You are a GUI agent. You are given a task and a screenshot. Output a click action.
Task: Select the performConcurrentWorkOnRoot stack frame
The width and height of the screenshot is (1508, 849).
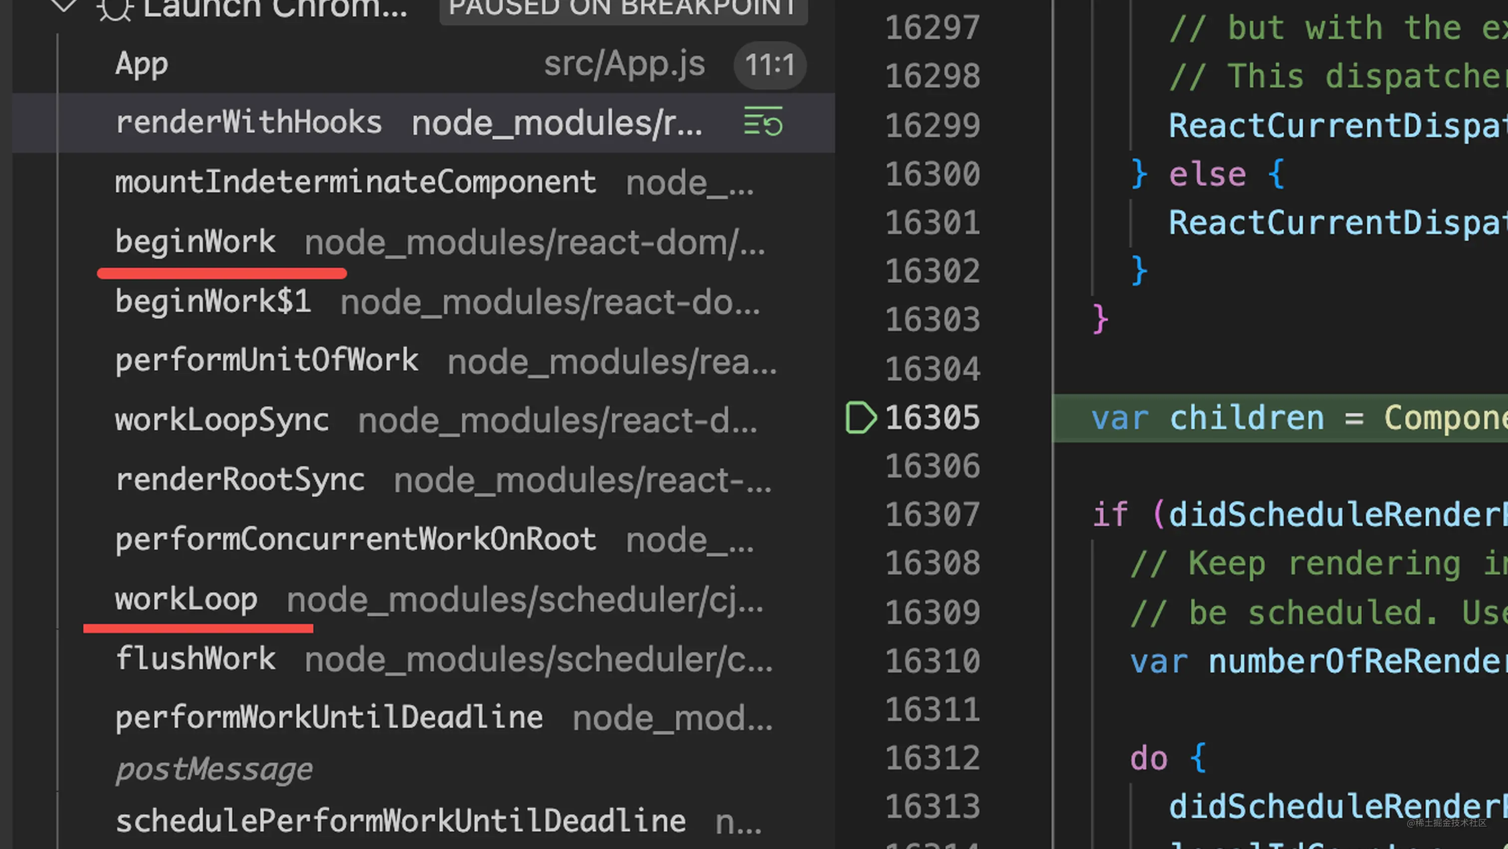tap(356, 539)
